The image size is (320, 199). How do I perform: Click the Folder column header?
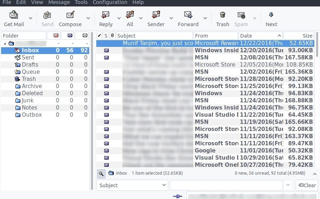click(x=24, y=36)
